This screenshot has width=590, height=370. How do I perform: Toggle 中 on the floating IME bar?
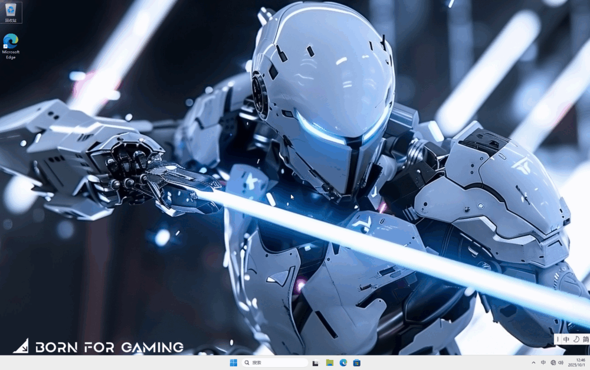[x=566, y=339]
